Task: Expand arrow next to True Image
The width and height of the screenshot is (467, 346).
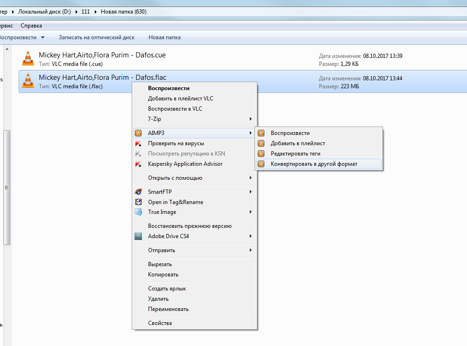Action: pos(251,212)
